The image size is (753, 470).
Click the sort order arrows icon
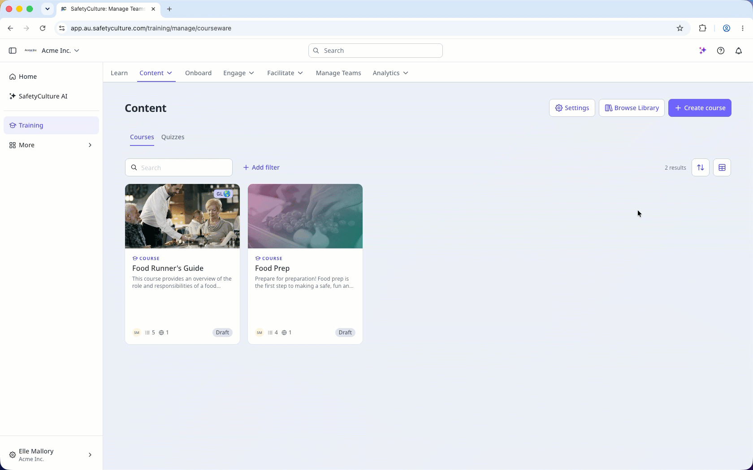point(701,167)
